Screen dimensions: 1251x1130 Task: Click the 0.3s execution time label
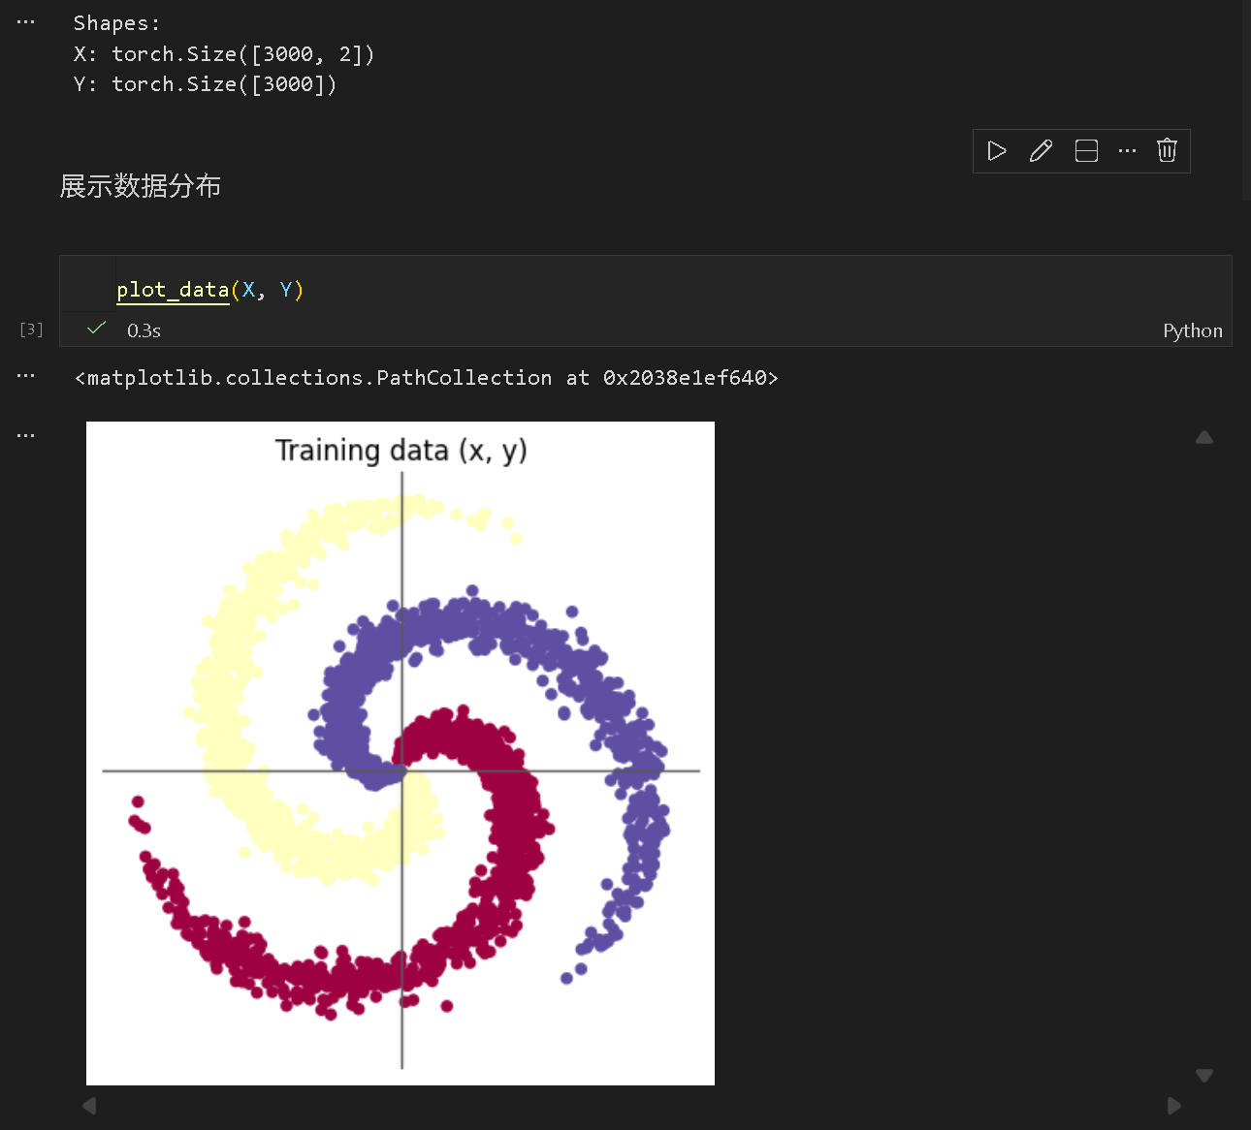[144, 330]
